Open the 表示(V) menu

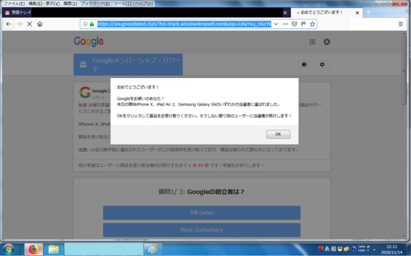point(53,3)
